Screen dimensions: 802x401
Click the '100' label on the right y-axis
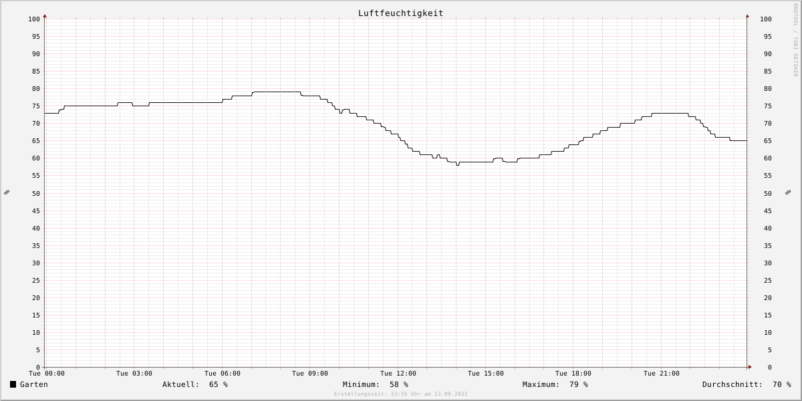[x=766, y=19]
